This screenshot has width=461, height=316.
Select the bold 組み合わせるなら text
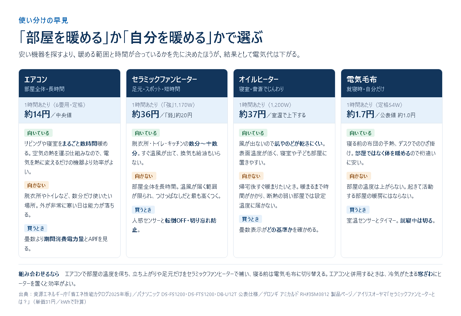pyautogui.click(x=39, y=274)
